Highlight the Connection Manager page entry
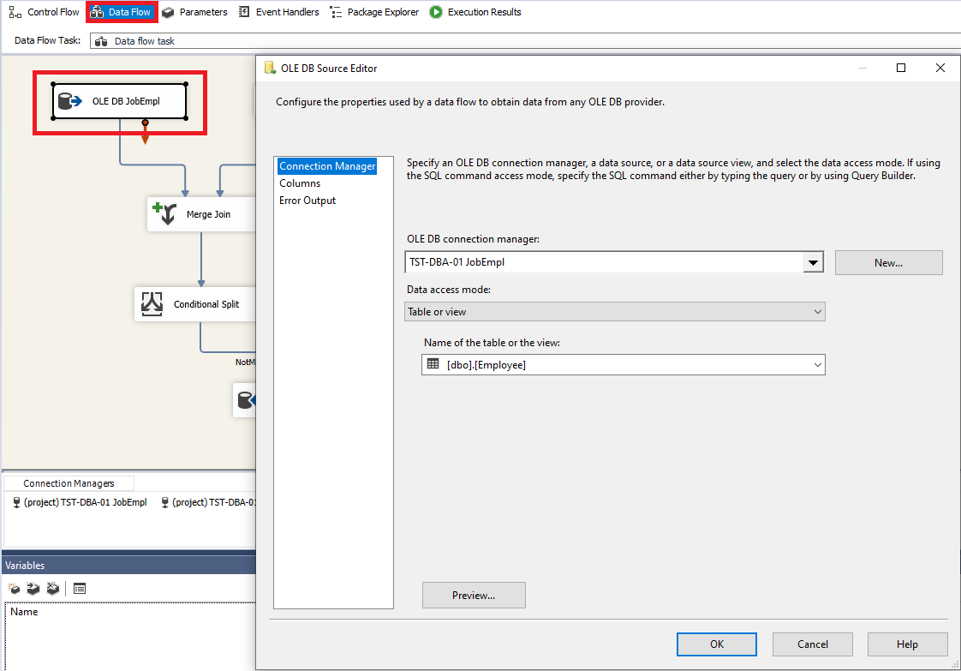The width and height of the screenshot is (961, 671). (x=327, y=165)
